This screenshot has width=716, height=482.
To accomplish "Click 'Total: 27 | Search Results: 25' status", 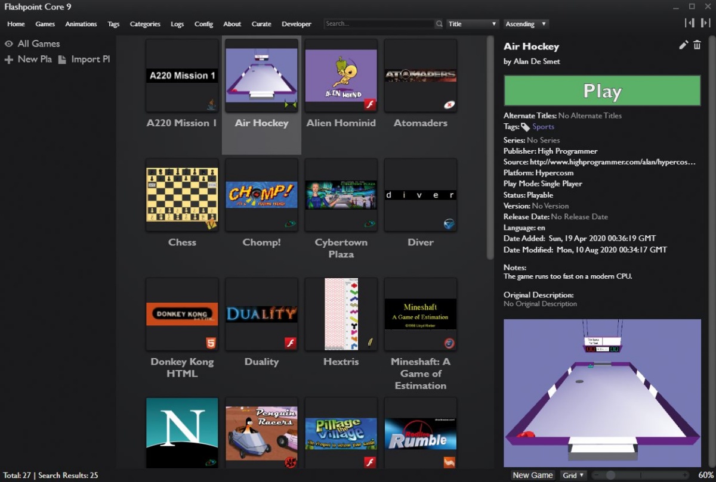I will click(50, 475).
